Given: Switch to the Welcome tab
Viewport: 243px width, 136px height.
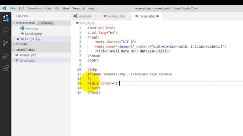Looking at the screenshot, I should point(85,16).
